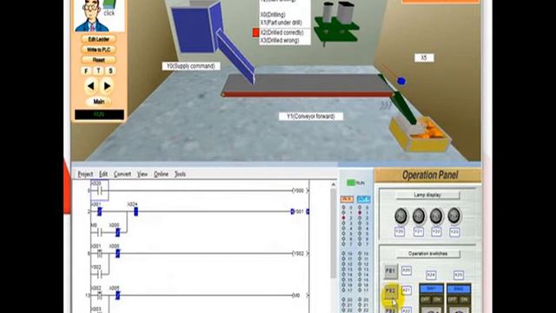Select the M0 contact below X001

[x=100, y=232]
